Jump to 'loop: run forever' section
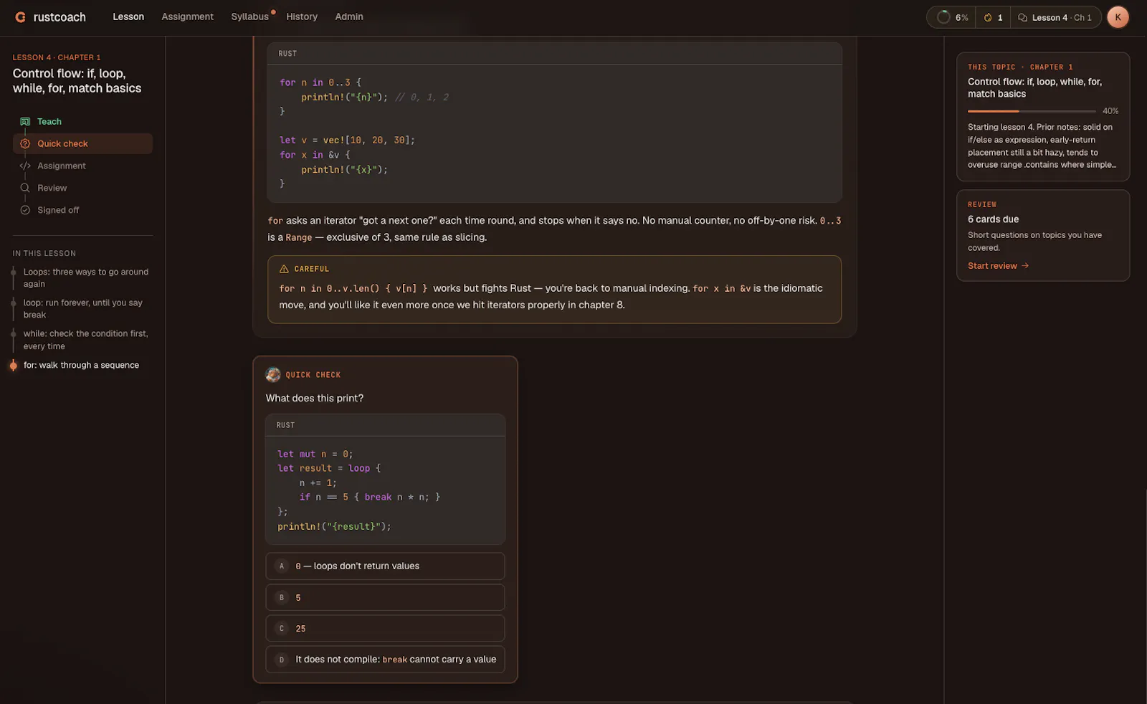 pyautogui.click(x=82, y=309)
